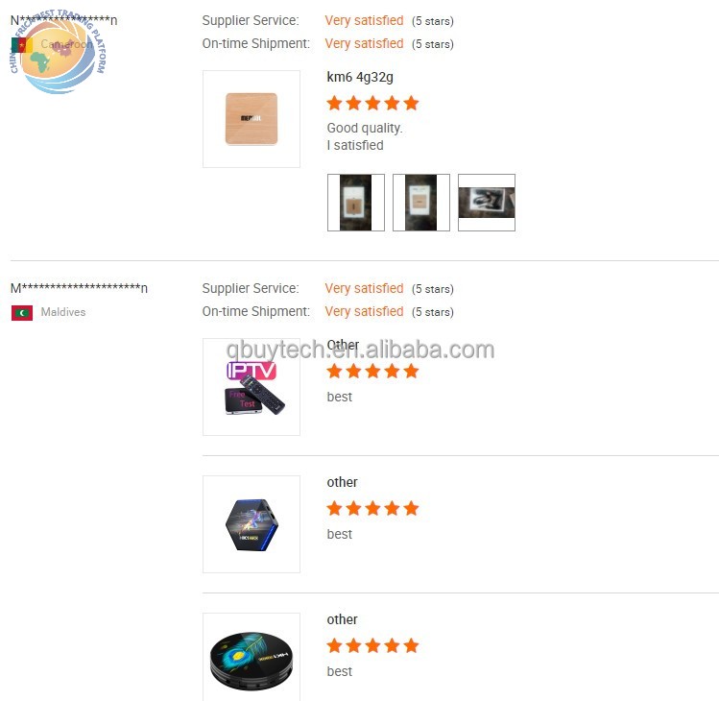View second review photo of boxed device

(421, 203)
